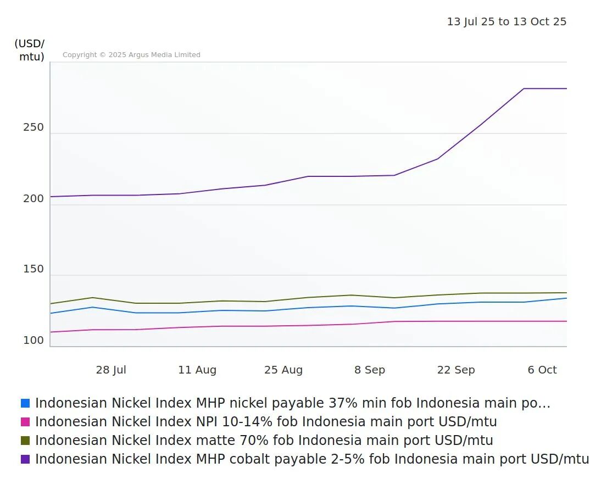Click the 200 y-axis value label
This screenshot has width=590, height=490.
point(33,199)
